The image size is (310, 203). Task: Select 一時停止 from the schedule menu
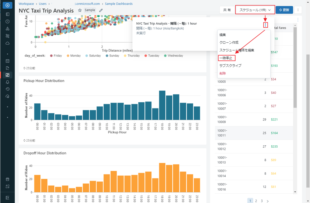226,58
